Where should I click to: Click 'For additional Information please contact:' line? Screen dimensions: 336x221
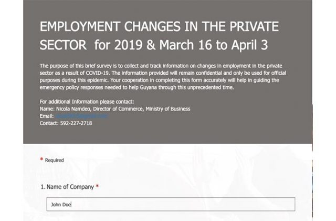click(87, 102)
